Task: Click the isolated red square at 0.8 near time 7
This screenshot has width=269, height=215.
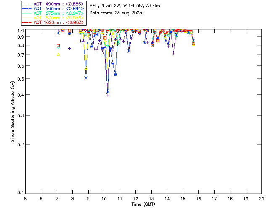Action: [58, 46]
